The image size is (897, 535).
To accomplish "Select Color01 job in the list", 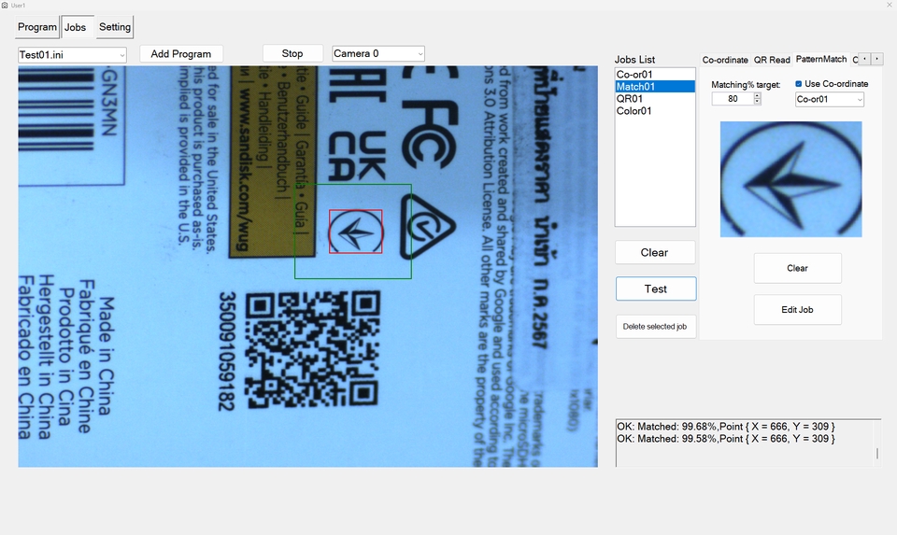I will point(655,111).
